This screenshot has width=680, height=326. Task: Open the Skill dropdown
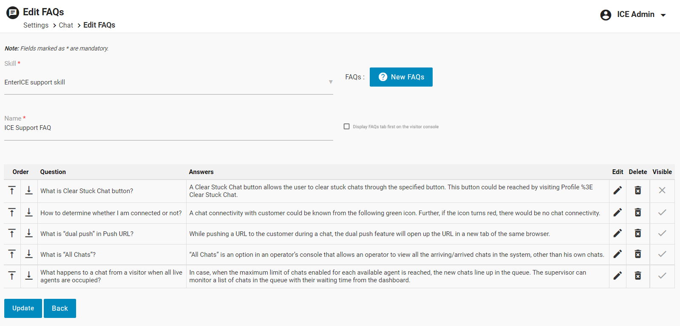[168, 82]
